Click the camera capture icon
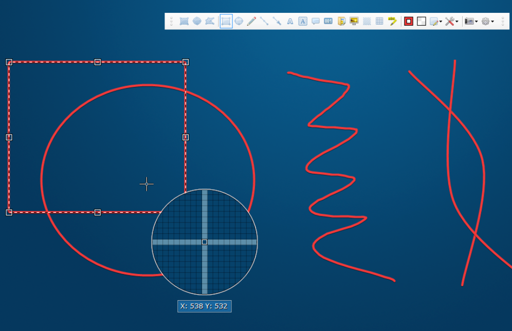The height and width of the screenshot is (331, 512). [x=469, y=22]
